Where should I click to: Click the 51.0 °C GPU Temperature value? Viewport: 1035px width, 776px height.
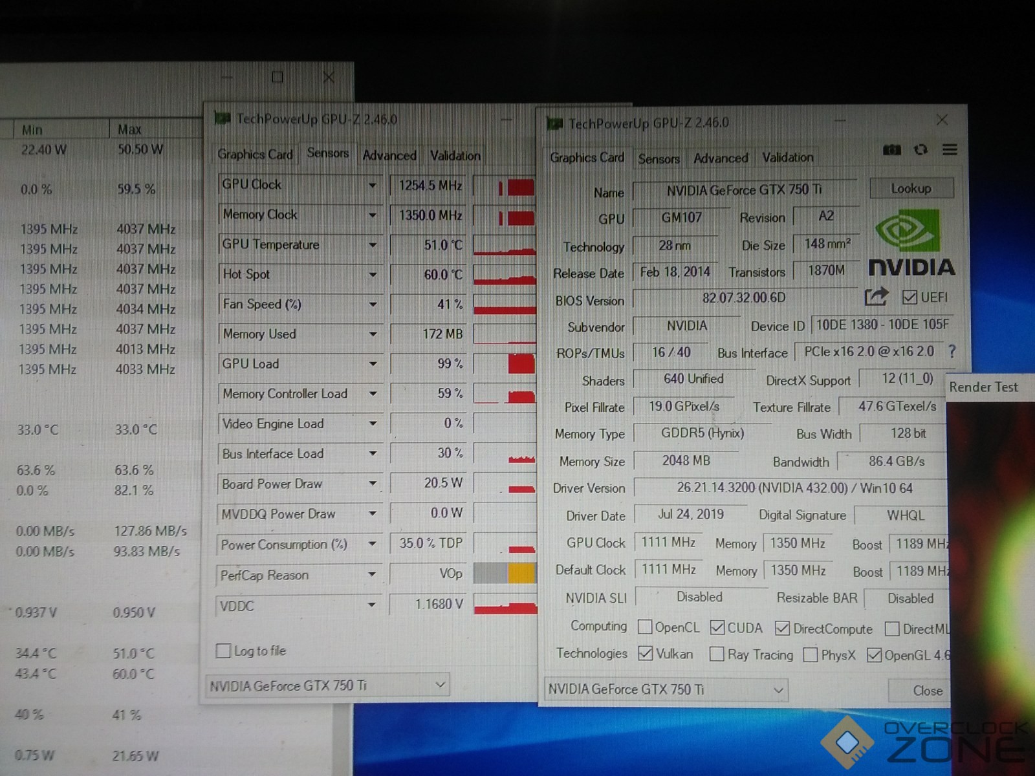point(428,245)
